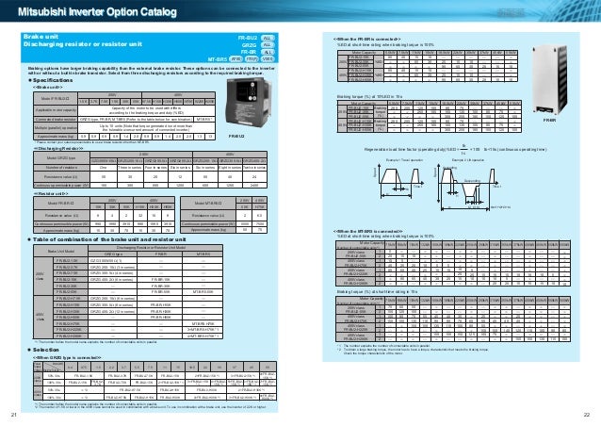Click 'Table of combination of the brake unit' heading

[109, 239]
